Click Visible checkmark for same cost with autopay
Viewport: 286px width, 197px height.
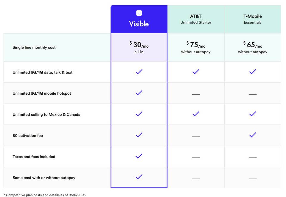(139, 177)
